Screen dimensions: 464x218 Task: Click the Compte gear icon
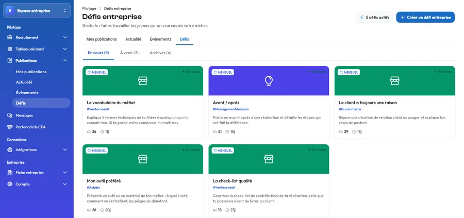(10, 184)
